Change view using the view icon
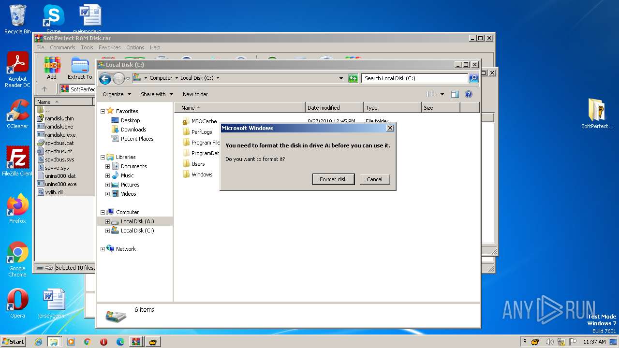619x348 pixels. tap(430, 94)
